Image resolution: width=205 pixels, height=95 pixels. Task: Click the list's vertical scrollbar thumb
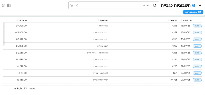pos(4,34)
